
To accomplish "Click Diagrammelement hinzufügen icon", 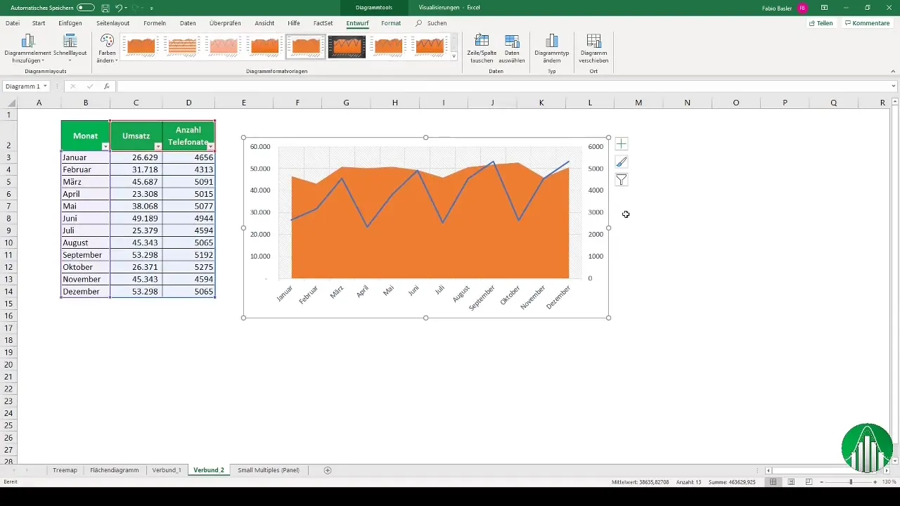I will [28, 41].
